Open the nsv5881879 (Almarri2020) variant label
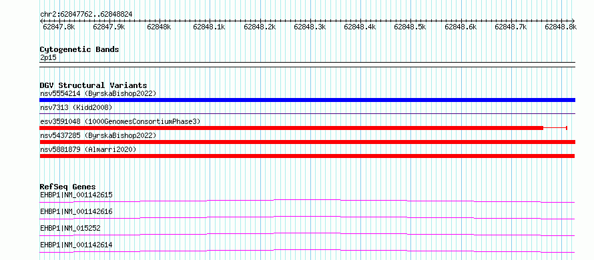This screenshot has width=594, height=260. [x=88, y=149]
